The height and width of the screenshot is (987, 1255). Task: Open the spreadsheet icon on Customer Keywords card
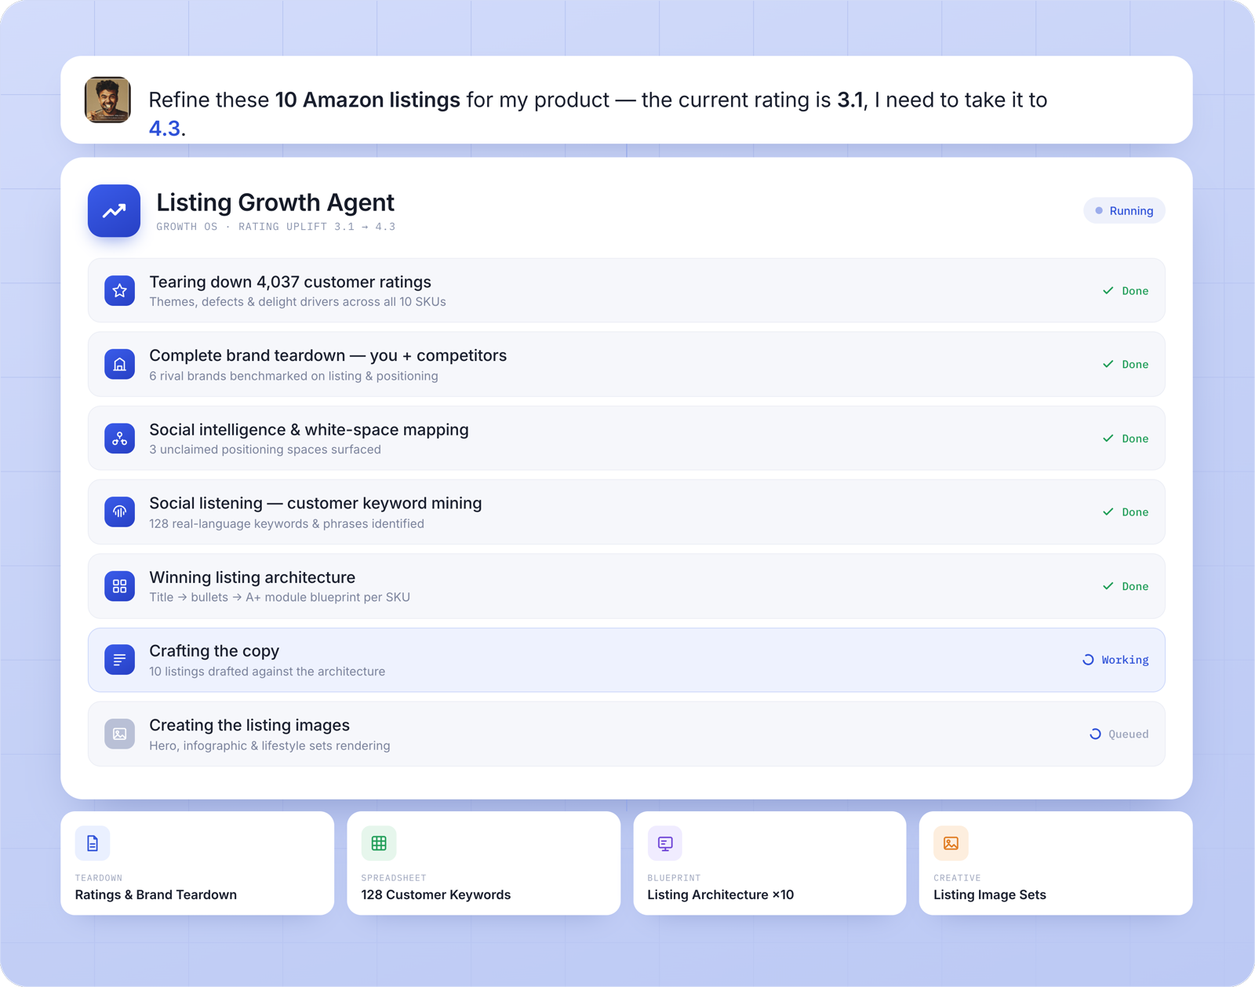[379, 843]
